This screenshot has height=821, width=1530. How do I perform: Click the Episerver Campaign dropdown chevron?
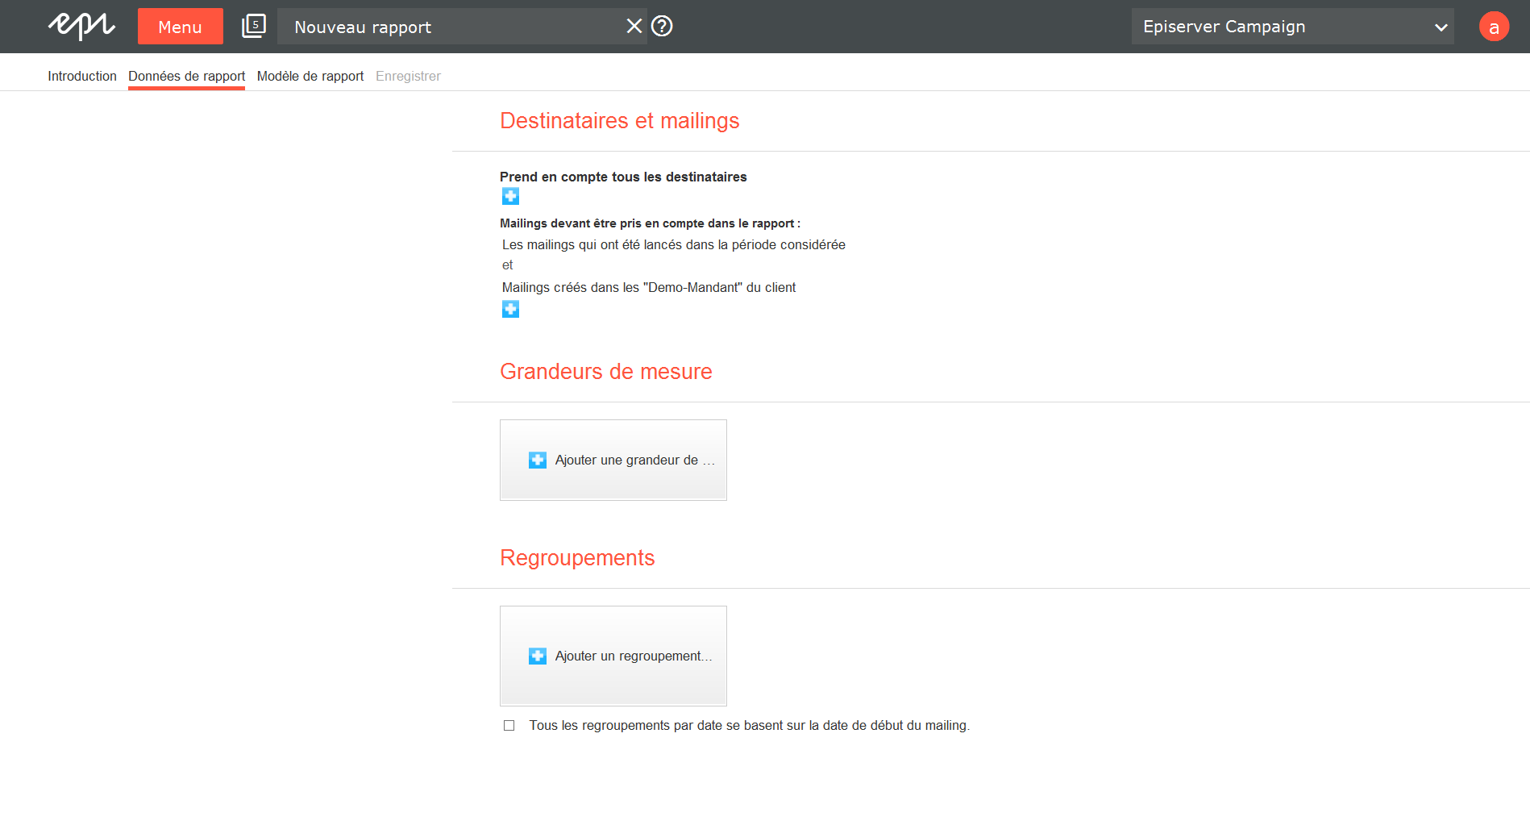1441,27
